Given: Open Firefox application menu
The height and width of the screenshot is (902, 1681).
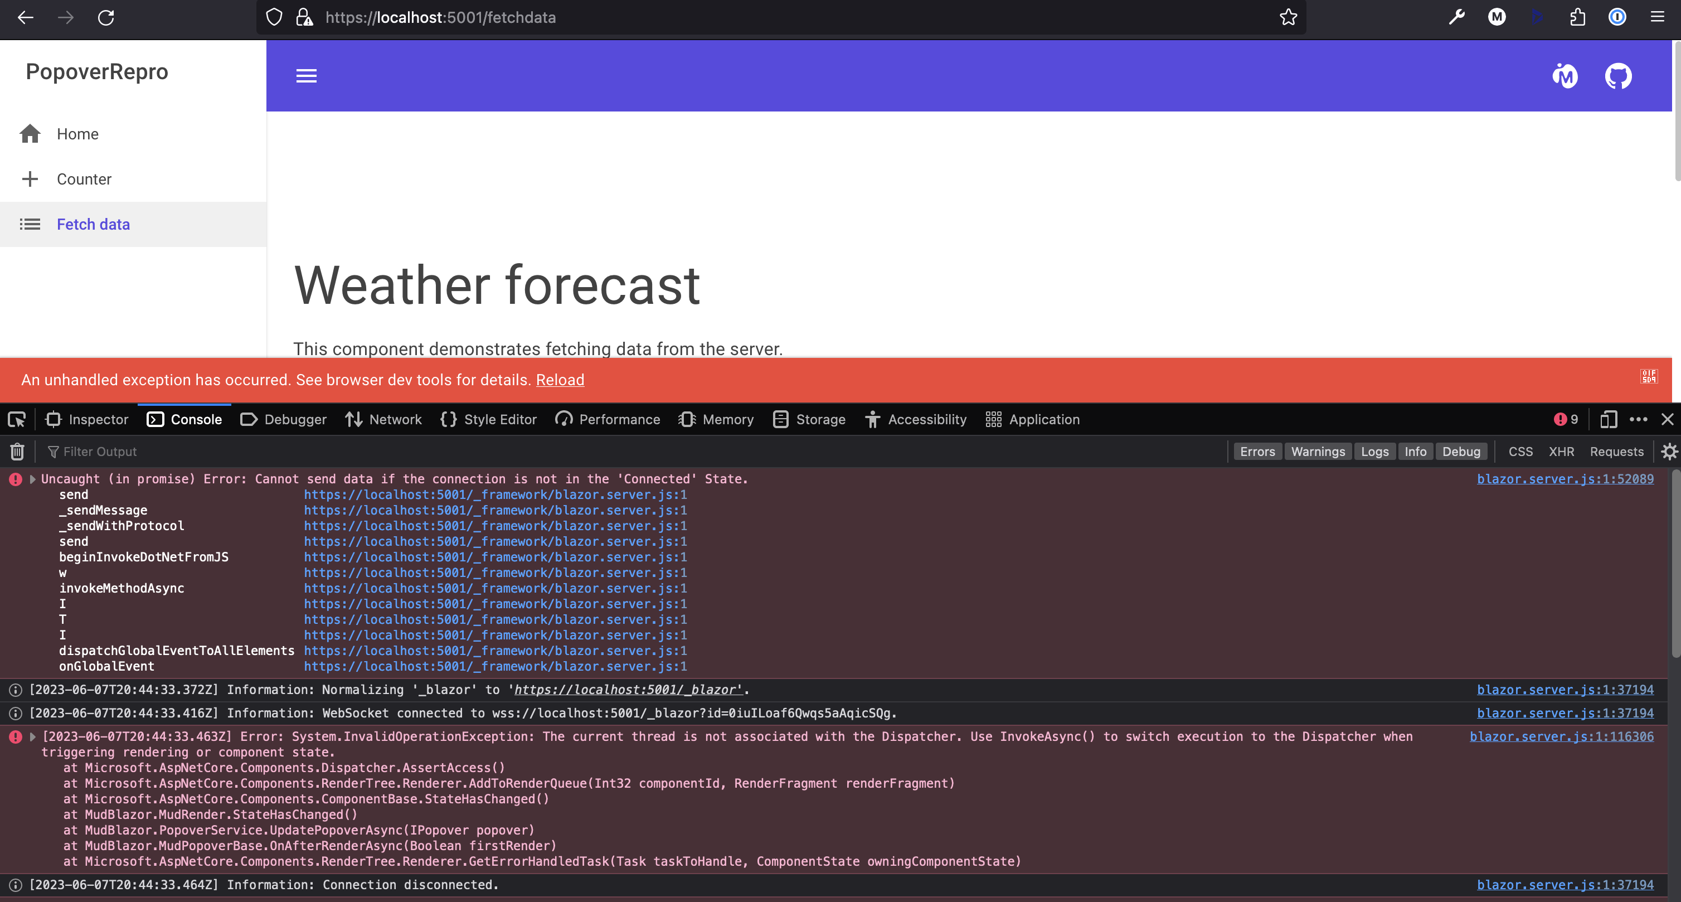Looking at the screenshot, I should click(1657, 17).
